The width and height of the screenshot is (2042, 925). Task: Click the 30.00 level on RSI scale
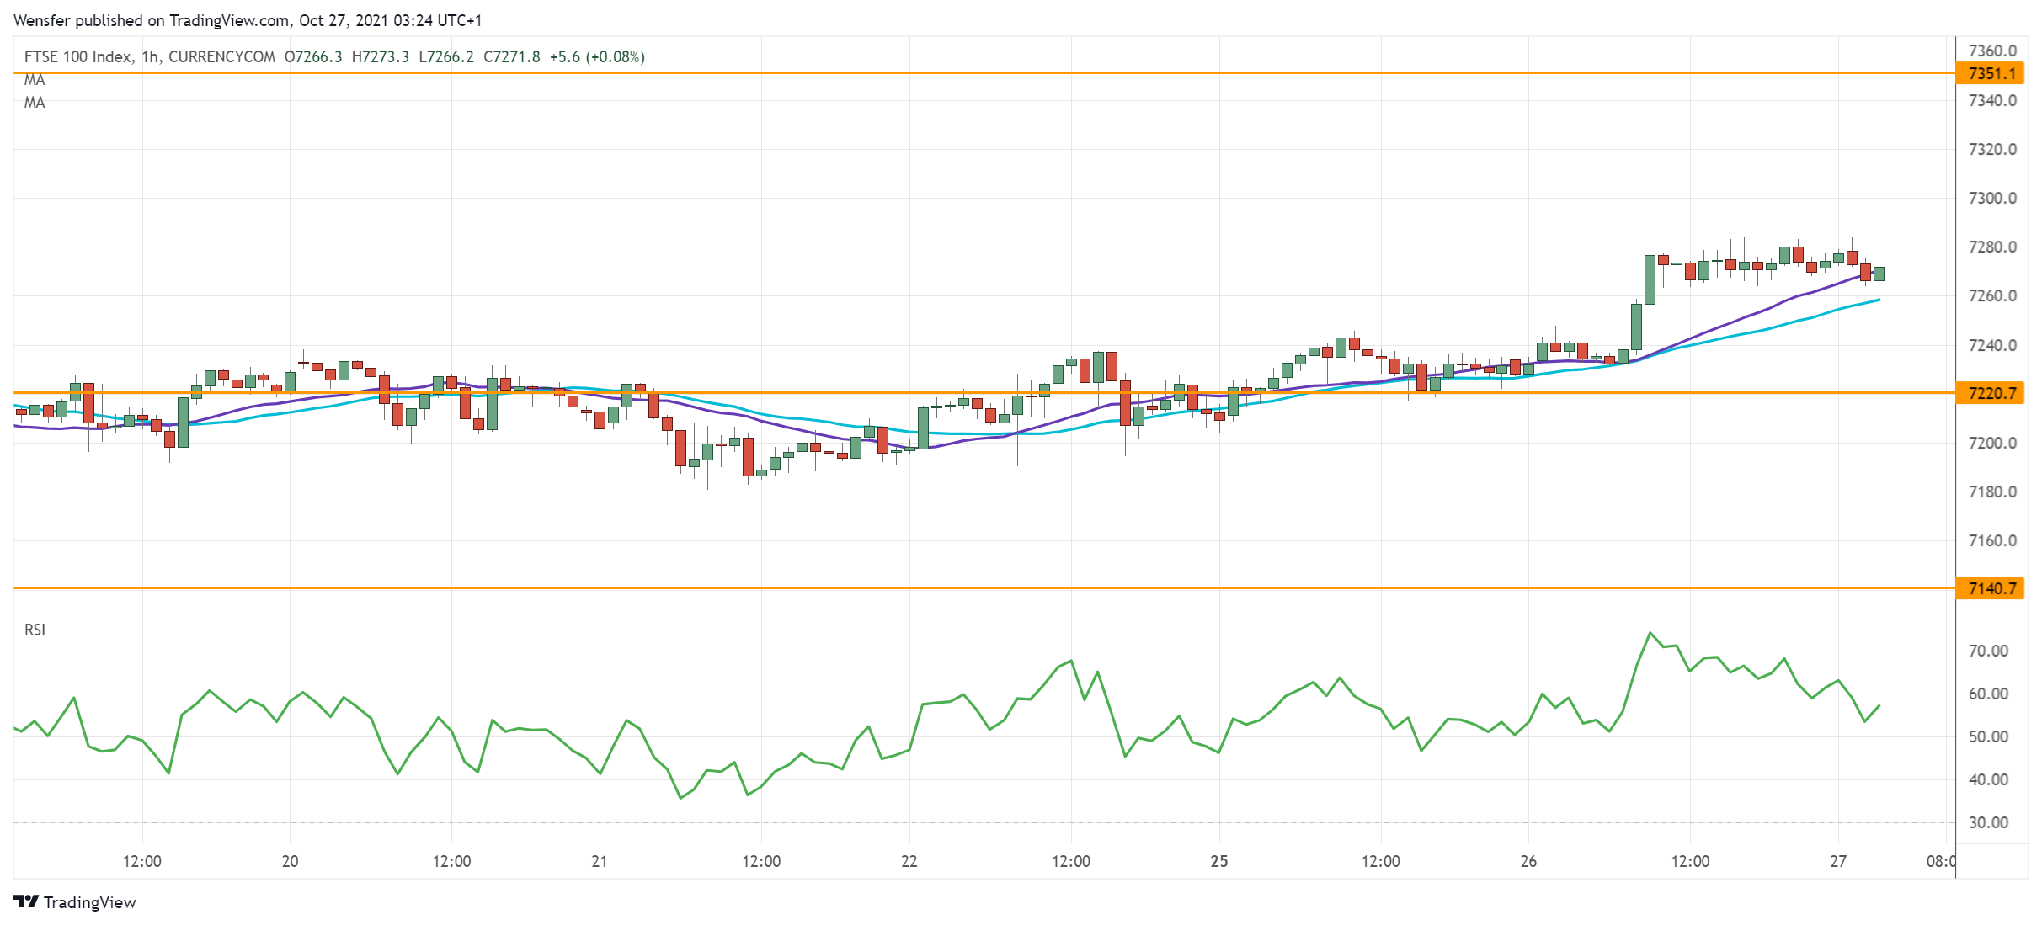[x=1987, y=822]
